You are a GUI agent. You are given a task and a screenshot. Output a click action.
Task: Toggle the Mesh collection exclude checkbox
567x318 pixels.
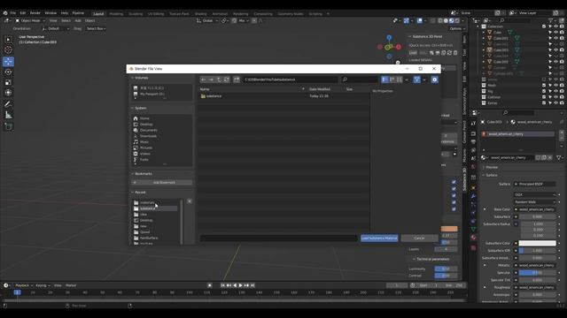[544, 86]
